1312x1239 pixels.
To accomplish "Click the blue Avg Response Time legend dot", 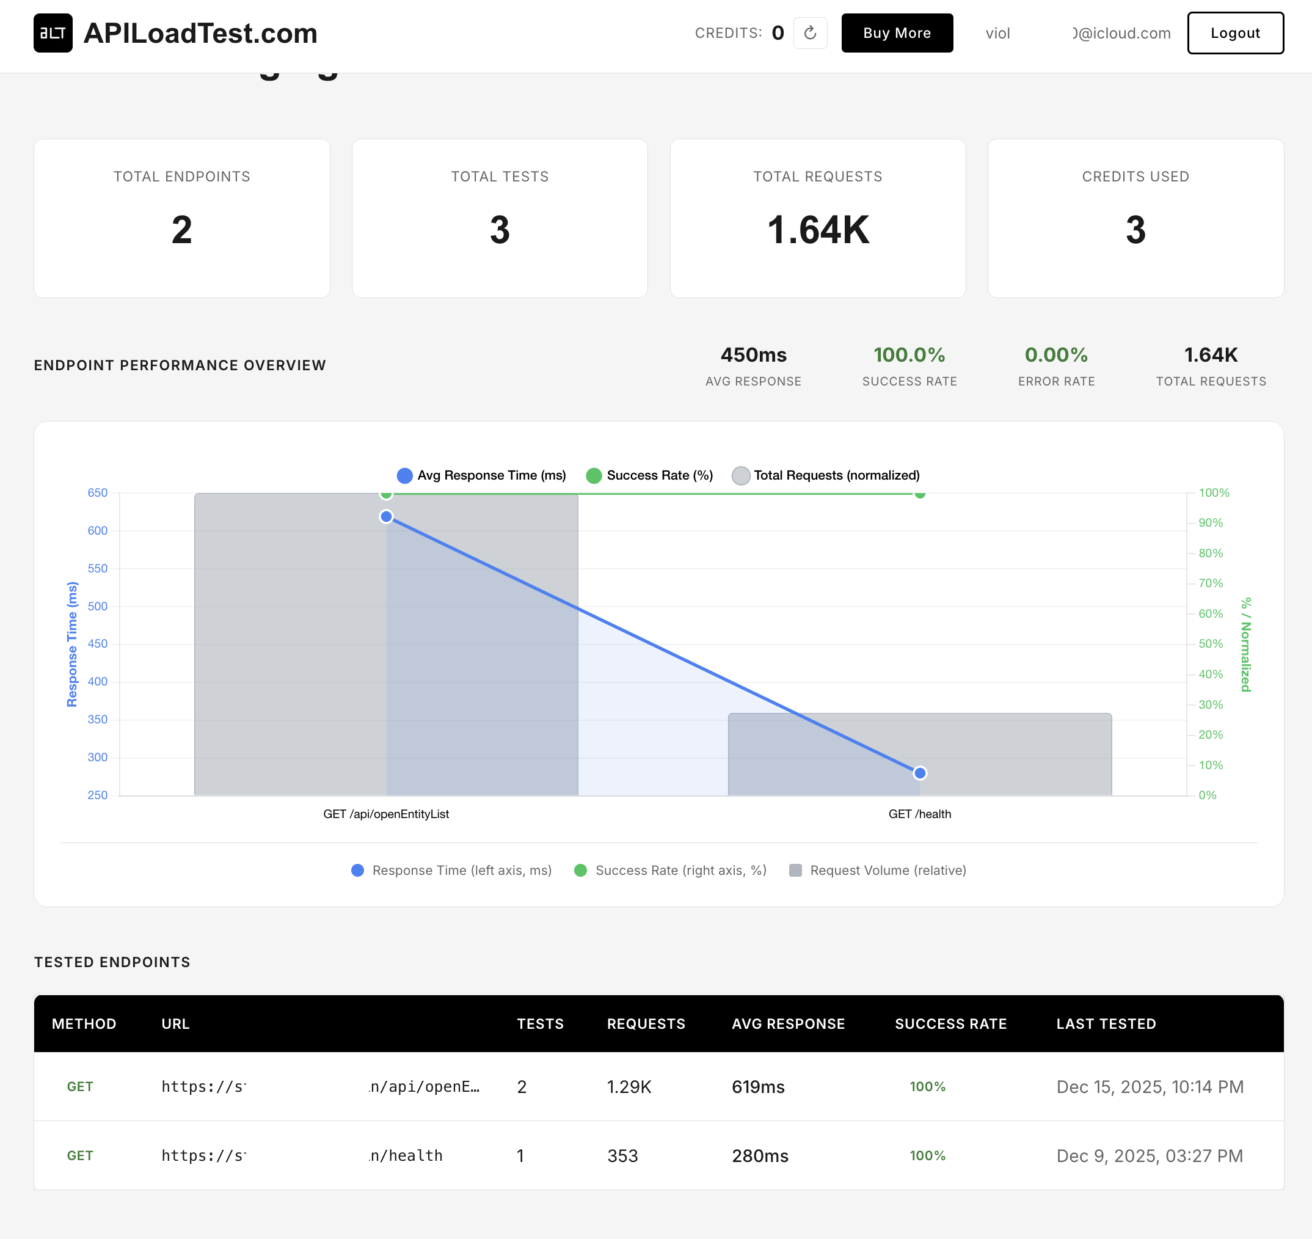I will pyautogui.click(x=404, y=475).
